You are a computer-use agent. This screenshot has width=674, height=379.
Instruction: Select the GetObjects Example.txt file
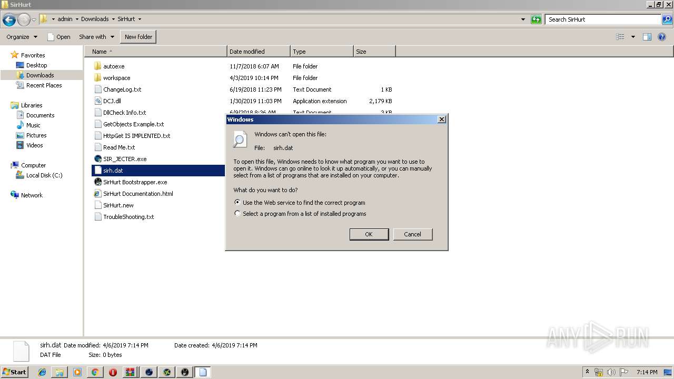pos(134,124)
